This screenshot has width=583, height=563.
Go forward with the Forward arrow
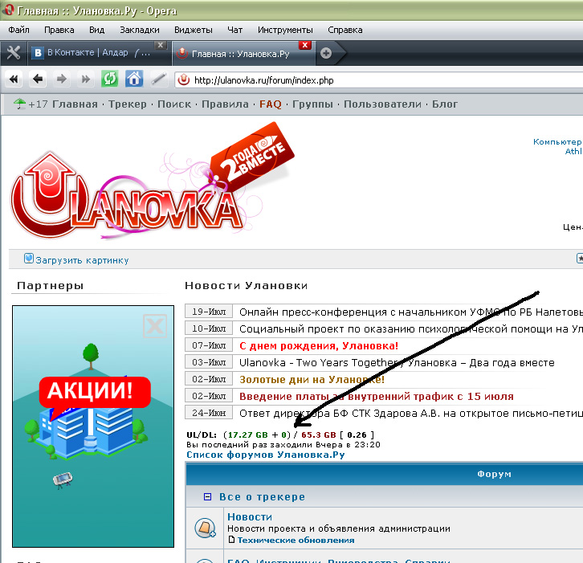(x=61, y=79)
